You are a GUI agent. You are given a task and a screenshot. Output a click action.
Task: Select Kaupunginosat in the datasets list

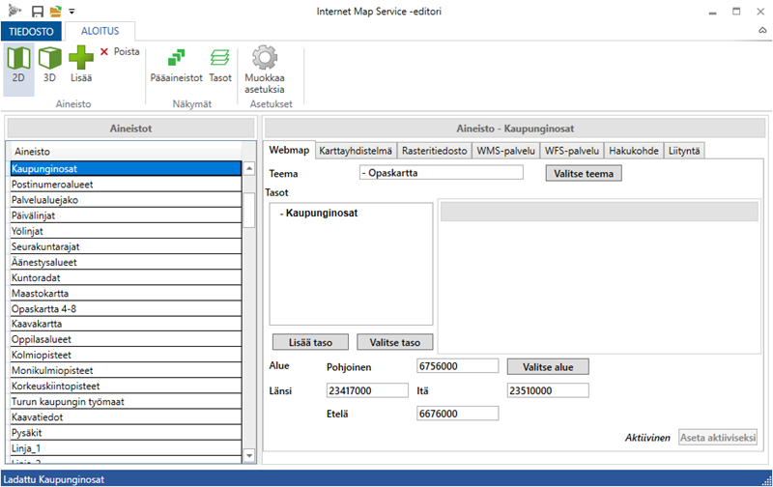point(127,168)
